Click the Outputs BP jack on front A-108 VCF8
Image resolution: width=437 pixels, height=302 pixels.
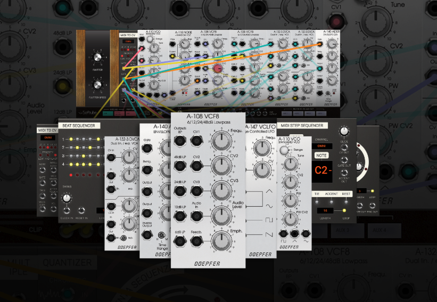tap(180, 141)
